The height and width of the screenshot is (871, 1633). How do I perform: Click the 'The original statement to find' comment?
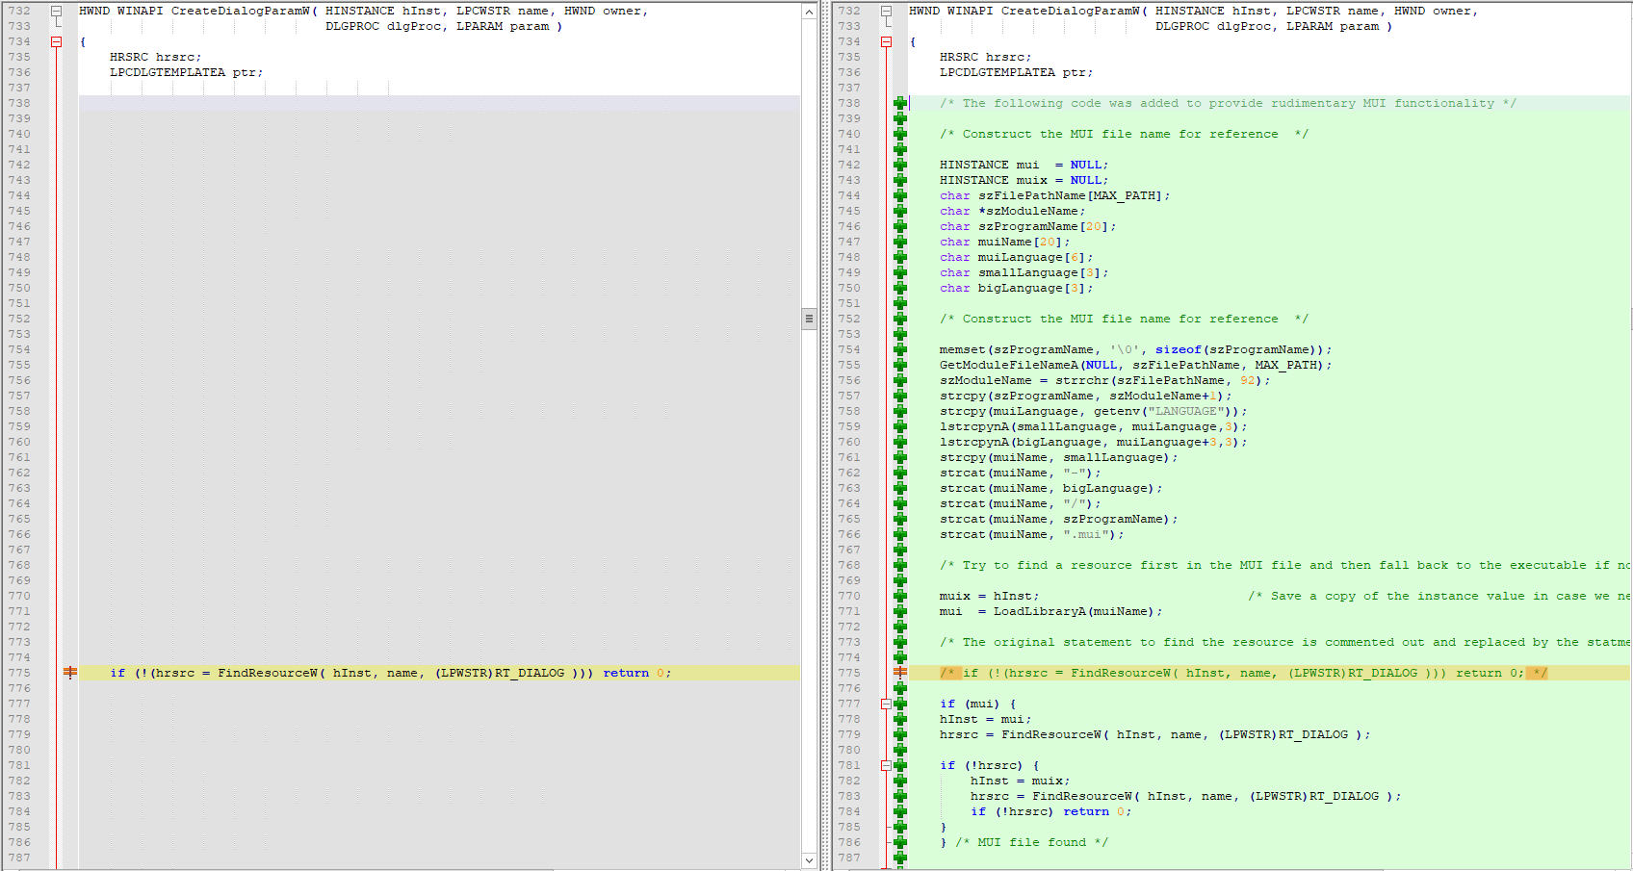tap(1285, 642)
